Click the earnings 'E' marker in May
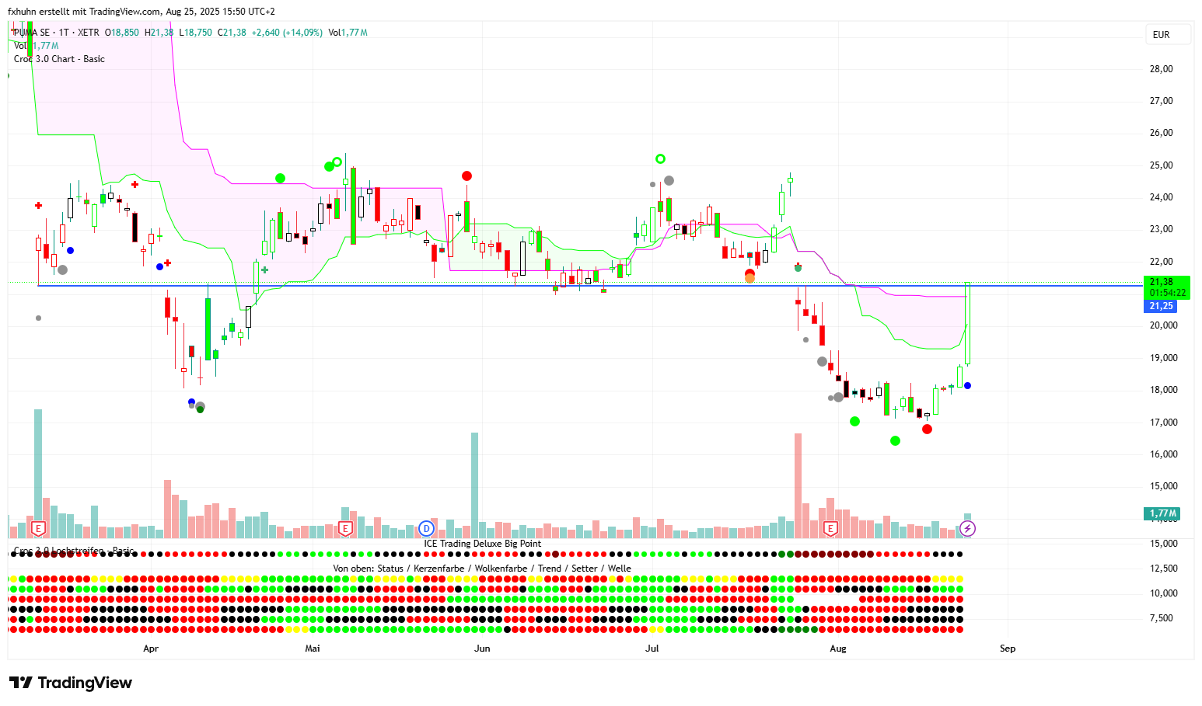 tap(346, 529)
